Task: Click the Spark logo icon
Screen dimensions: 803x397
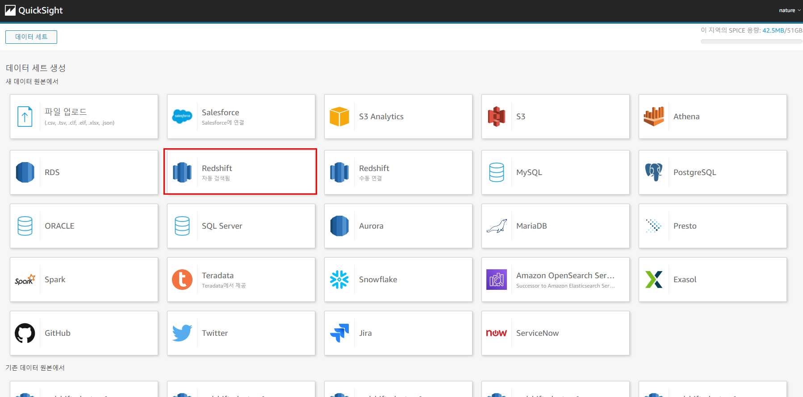Action: click(x=25, y=280)
